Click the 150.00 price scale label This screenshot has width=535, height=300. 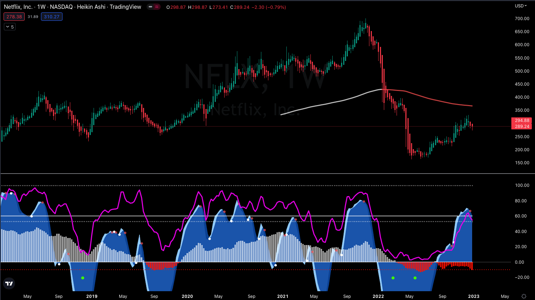[522, 163]
